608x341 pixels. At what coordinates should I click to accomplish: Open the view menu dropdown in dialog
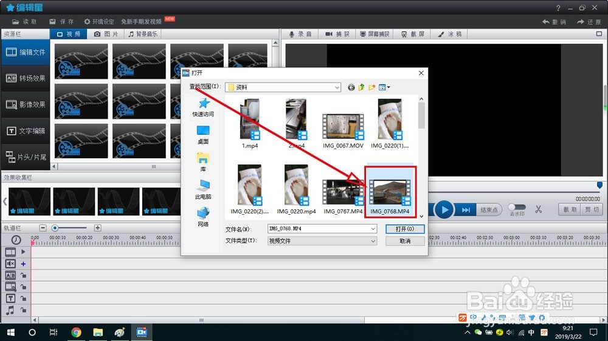[x=384, y=87]
